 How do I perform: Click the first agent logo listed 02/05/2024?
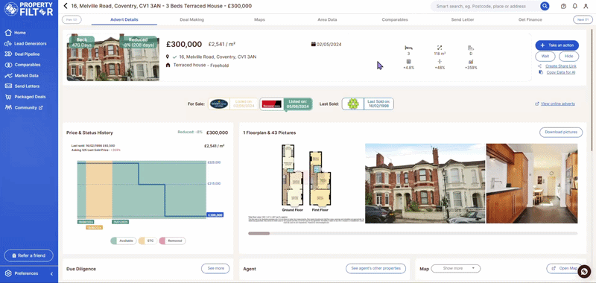coord(219,104)
